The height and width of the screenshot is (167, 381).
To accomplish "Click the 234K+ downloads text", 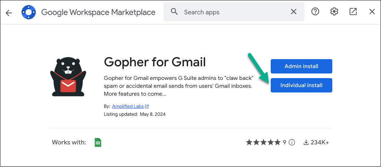I will pos(319,142).
